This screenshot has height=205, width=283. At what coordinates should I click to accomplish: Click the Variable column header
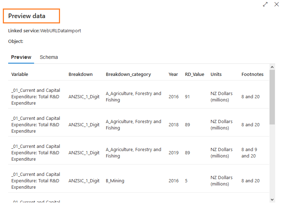[20, 74]
